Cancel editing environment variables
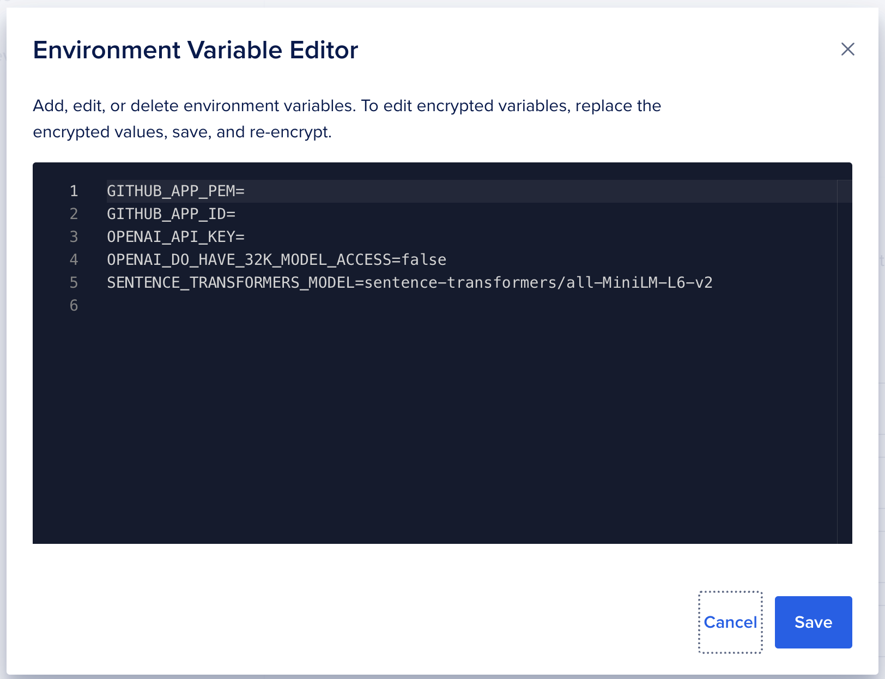This screenshot has width=885, height=679. pyautogui.click(x=730, y=622)
